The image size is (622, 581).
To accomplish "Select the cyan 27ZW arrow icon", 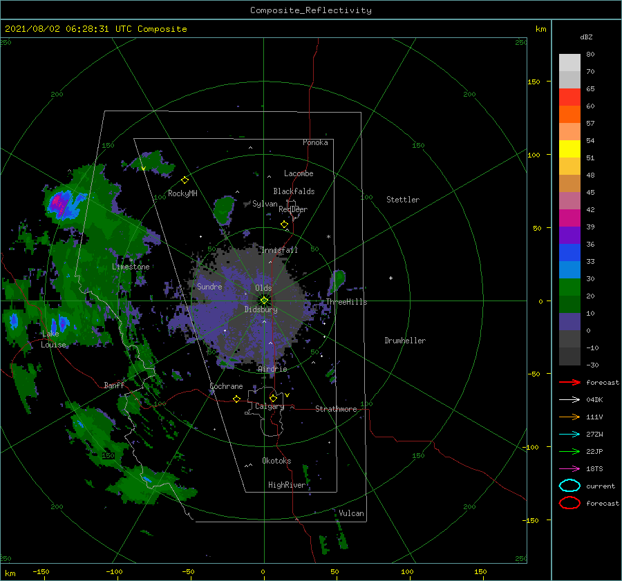I will pos(569,435).
